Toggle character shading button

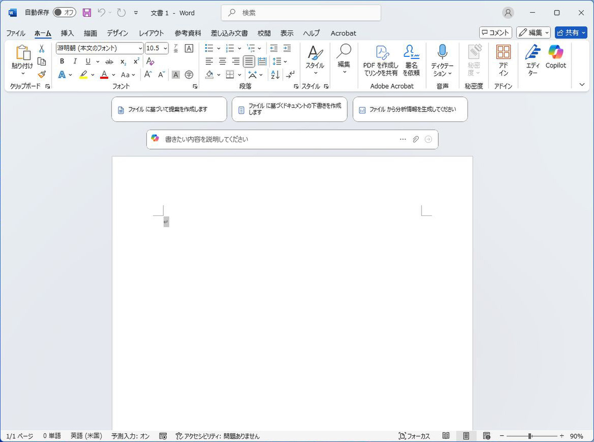[x=176, y=75]
